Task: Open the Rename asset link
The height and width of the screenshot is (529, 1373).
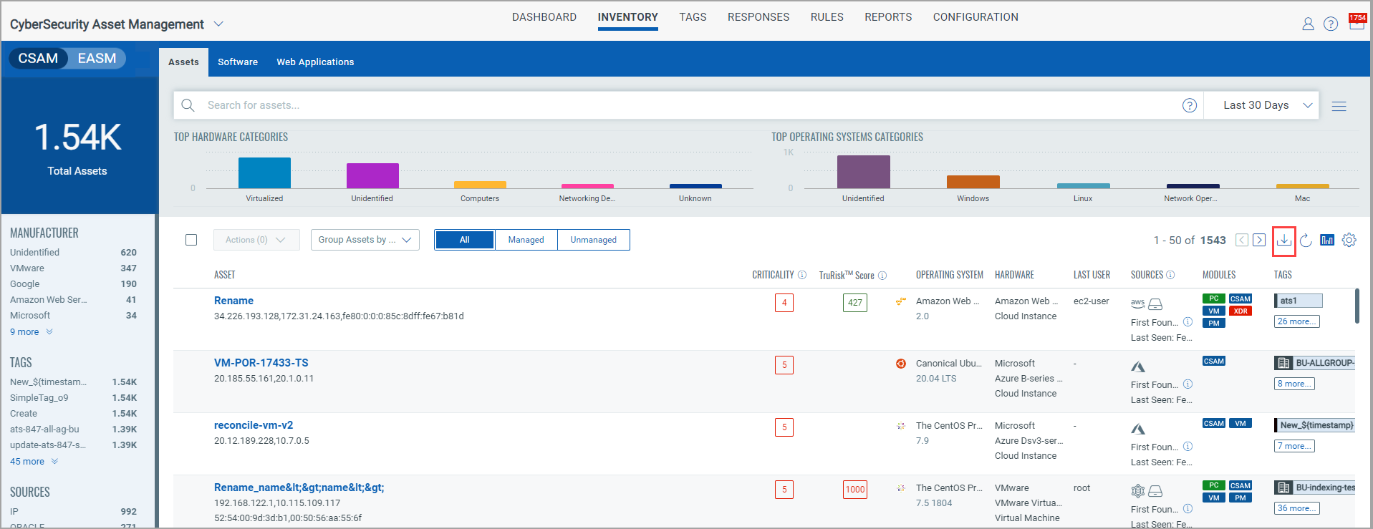Action: pyautogui.click(x=233, y=301)
